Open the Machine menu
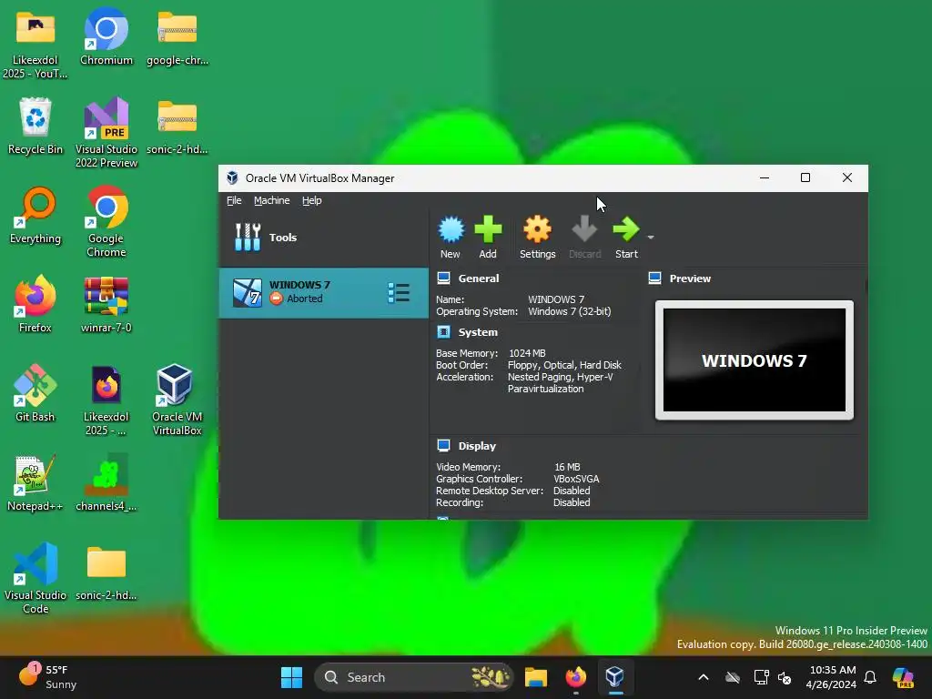Screen dimensions: 932x699 pyautogui.click(x=271, y=200)
